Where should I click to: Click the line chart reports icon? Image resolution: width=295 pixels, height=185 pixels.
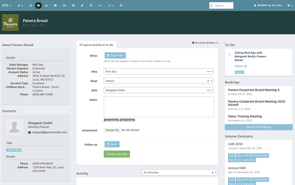tap(100, 5)
